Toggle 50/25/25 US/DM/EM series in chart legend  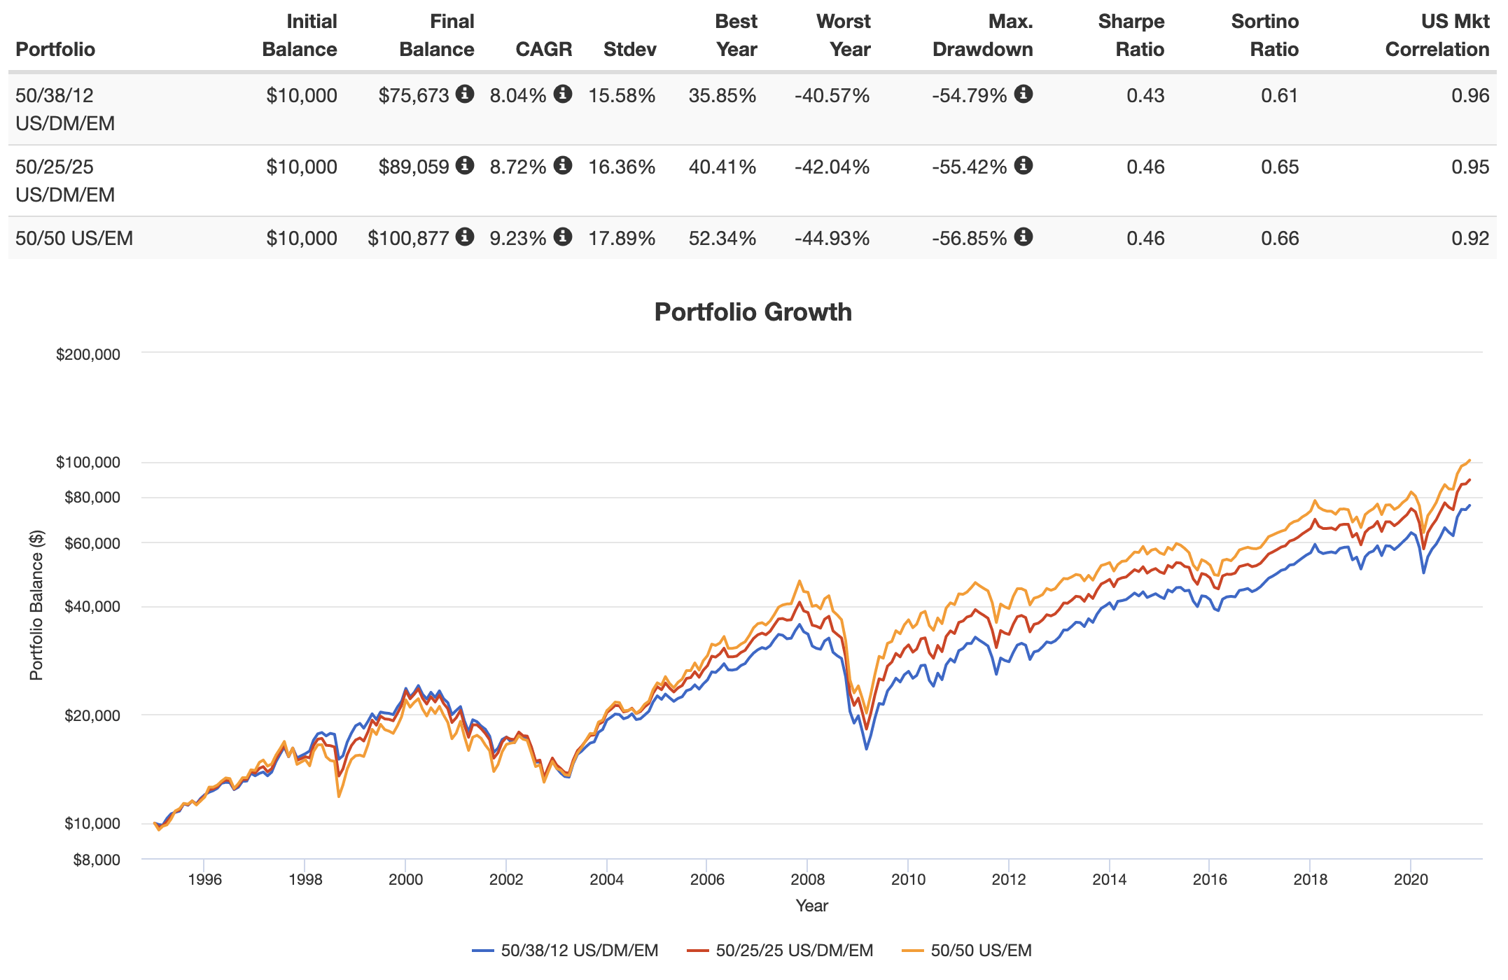781,951
